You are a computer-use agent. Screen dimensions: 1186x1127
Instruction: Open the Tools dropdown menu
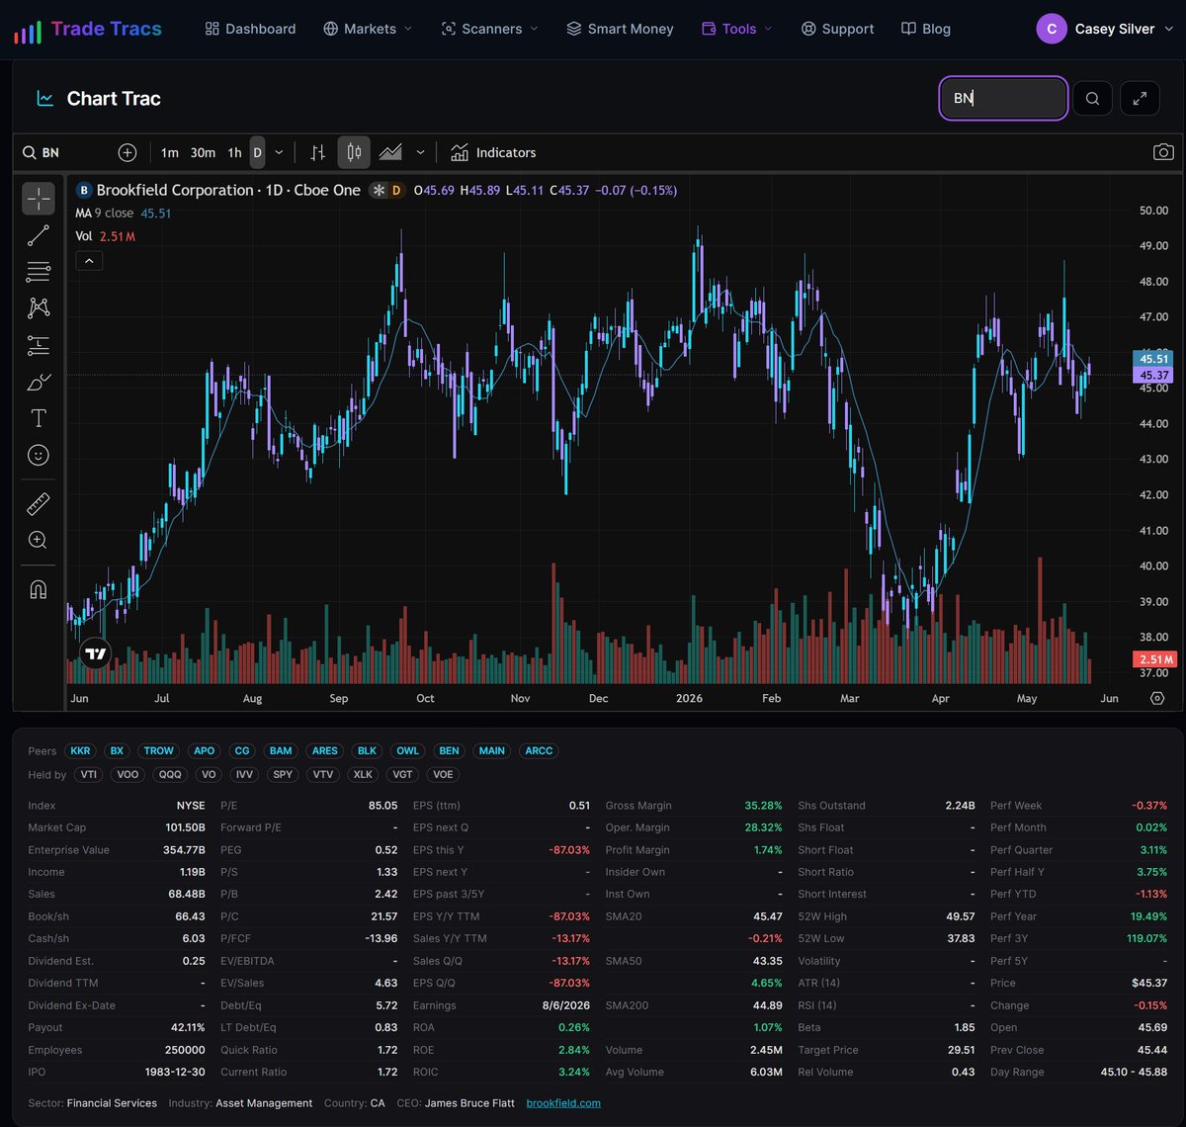coord(737,29)
